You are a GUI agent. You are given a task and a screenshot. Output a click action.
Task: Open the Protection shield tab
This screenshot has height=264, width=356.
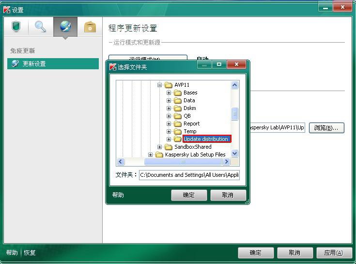16,27
